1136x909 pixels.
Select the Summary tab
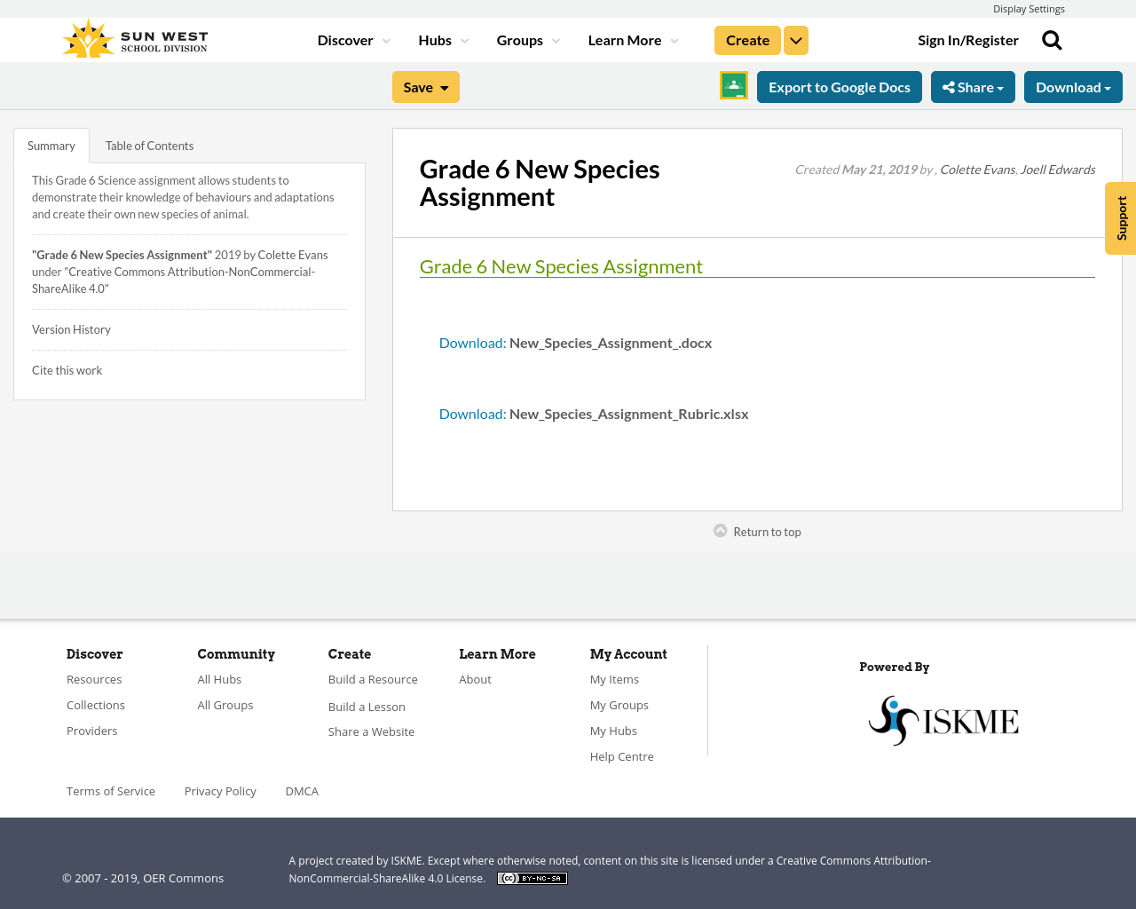tap(51, 146)
